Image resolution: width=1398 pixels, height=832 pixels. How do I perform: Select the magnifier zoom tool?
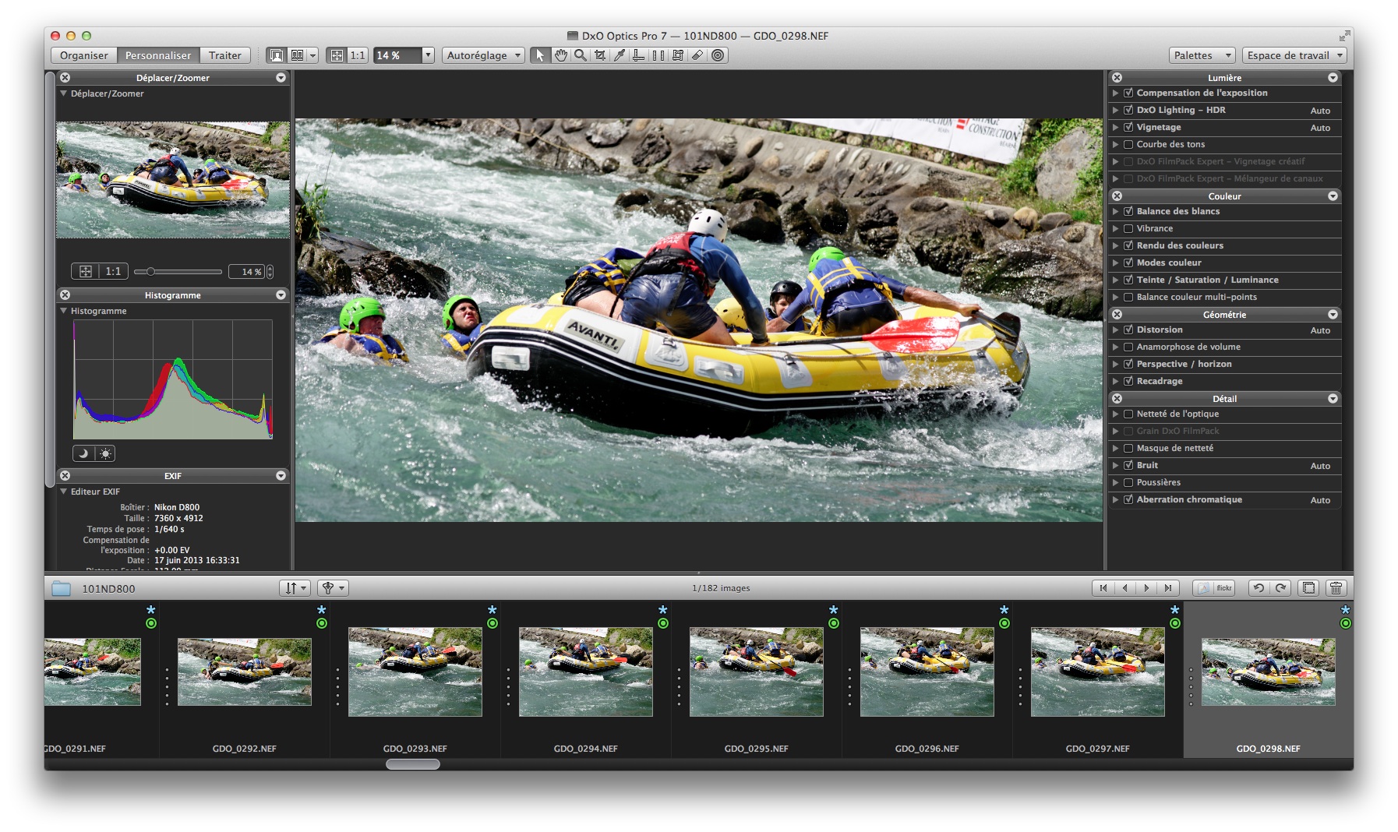pyautogui.click(x=581, y=55)
